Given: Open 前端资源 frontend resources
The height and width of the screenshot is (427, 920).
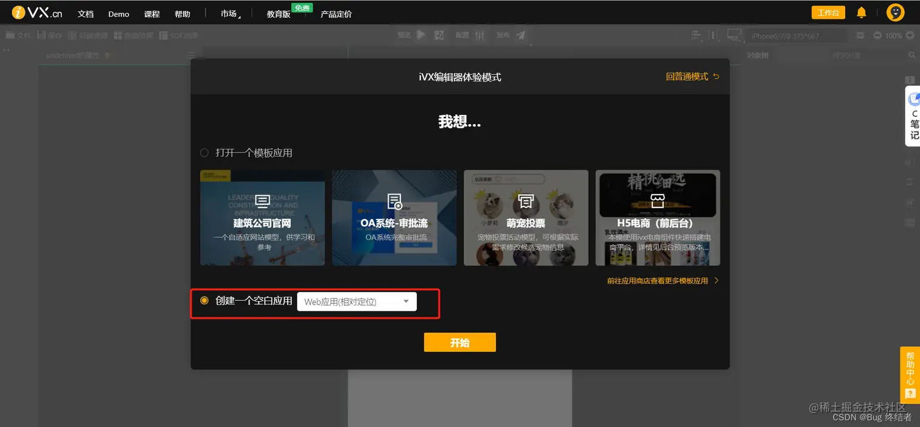Looking at the screenshot, I should (133, 35).
